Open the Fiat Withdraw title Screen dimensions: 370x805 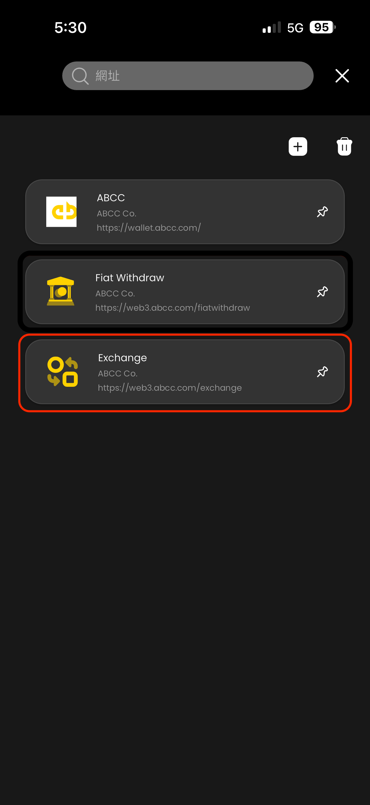130,278
